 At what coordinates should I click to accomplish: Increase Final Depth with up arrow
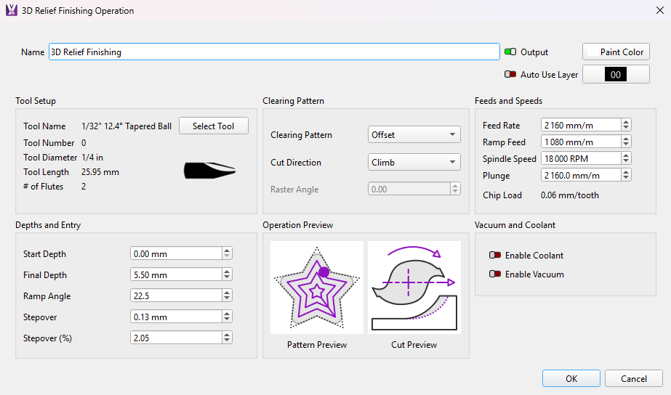click(227, 272)
